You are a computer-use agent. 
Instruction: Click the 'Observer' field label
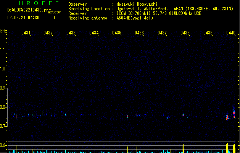pyautogui.click(x=77, y=4)
